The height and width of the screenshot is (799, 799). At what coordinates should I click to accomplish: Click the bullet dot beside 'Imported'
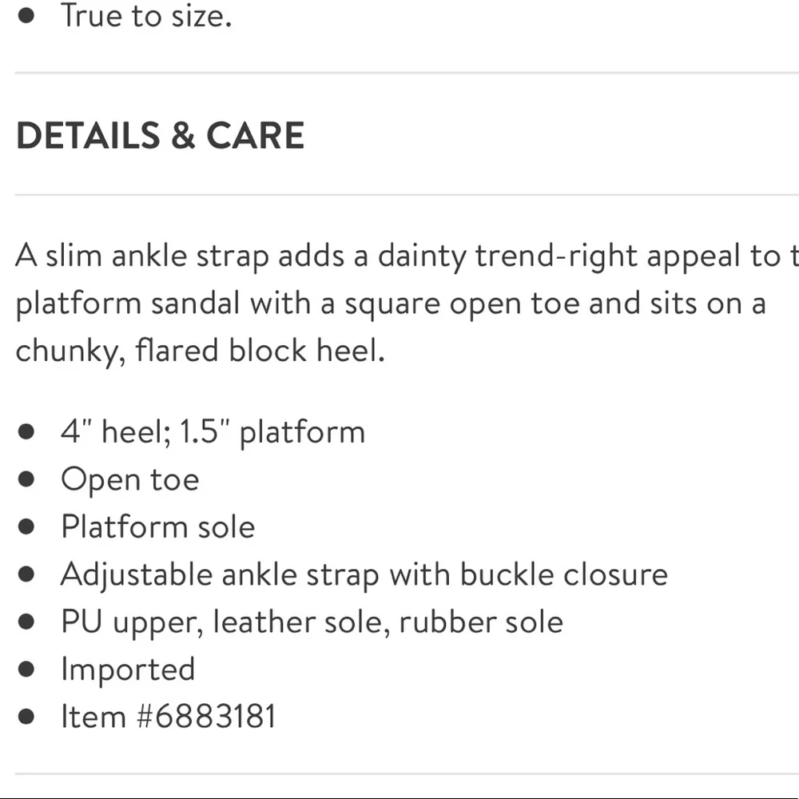coord(26,669)
